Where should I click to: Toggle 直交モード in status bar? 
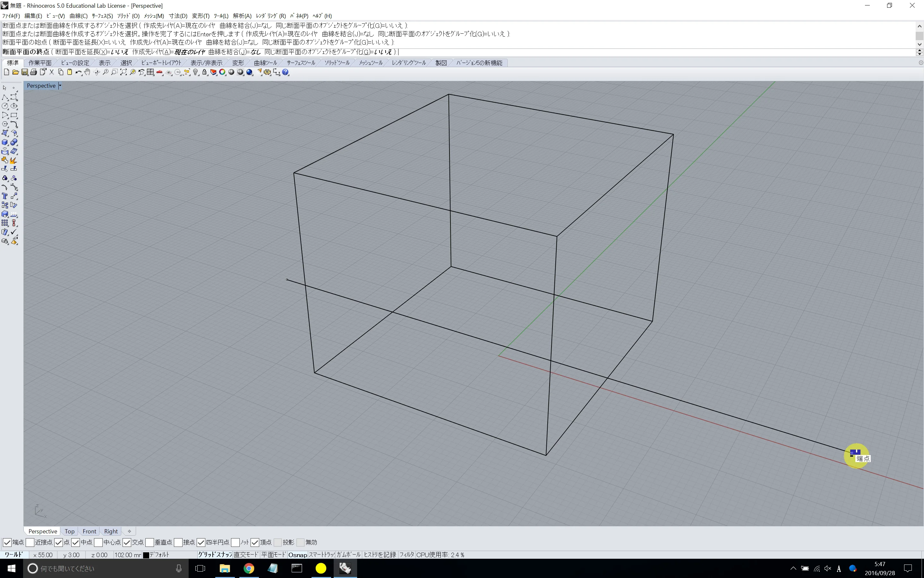(x=246, y=555)
